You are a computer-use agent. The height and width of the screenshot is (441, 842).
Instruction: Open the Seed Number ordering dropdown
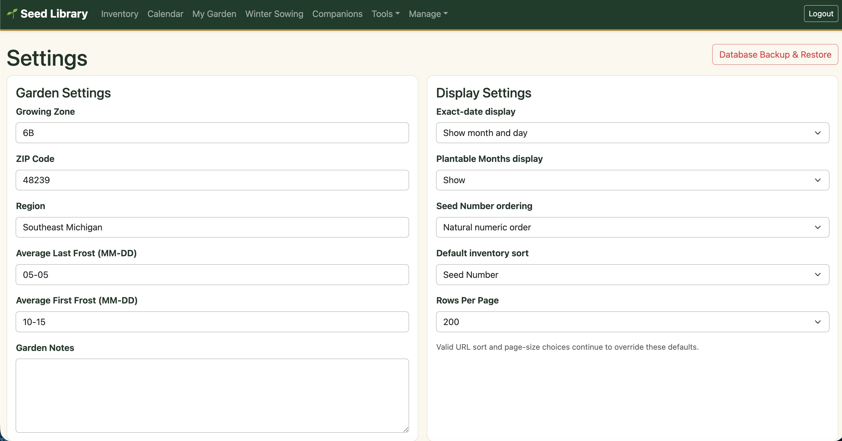coord(632,227)
